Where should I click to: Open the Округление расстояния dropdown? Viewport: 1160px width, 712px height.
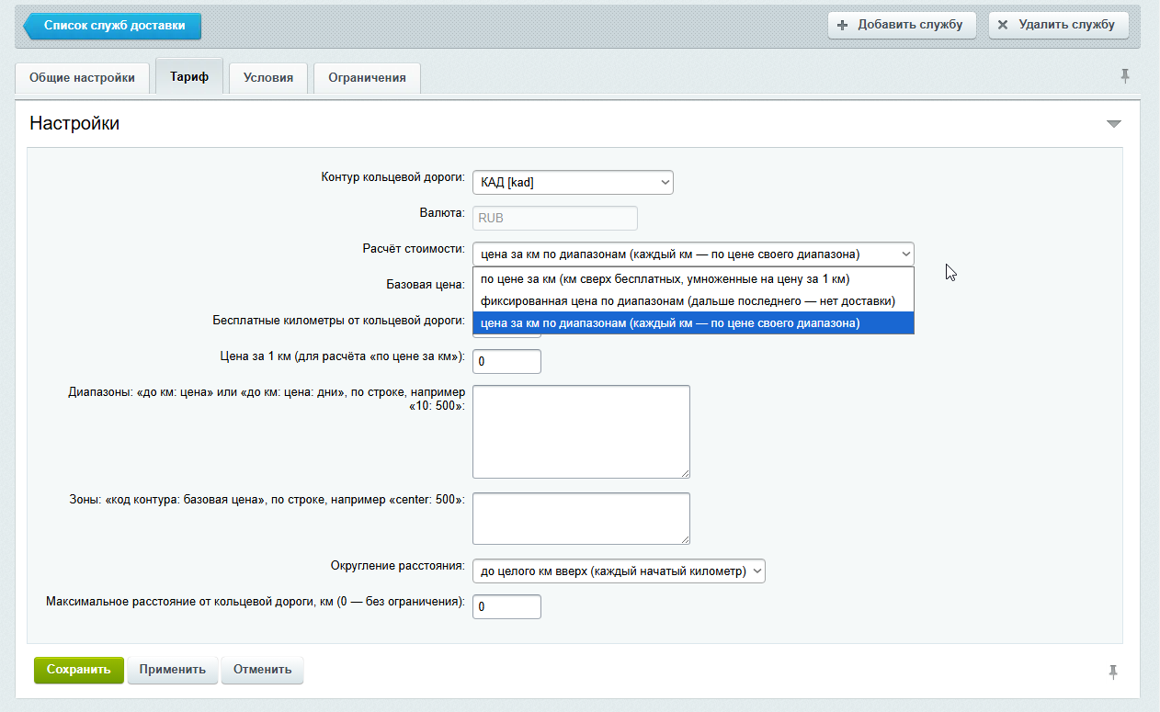pyautogui.click(x=619, y=571)
